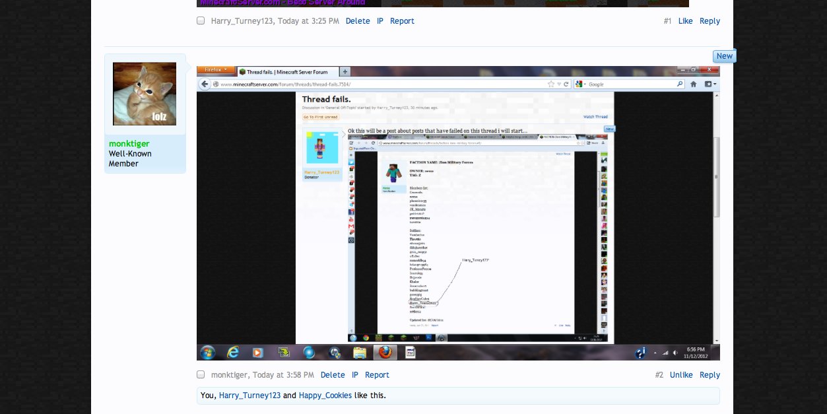The width and height of the screenshot is (827, 414).
Task: Open the #2 post number link
Action: coord(659,375)
